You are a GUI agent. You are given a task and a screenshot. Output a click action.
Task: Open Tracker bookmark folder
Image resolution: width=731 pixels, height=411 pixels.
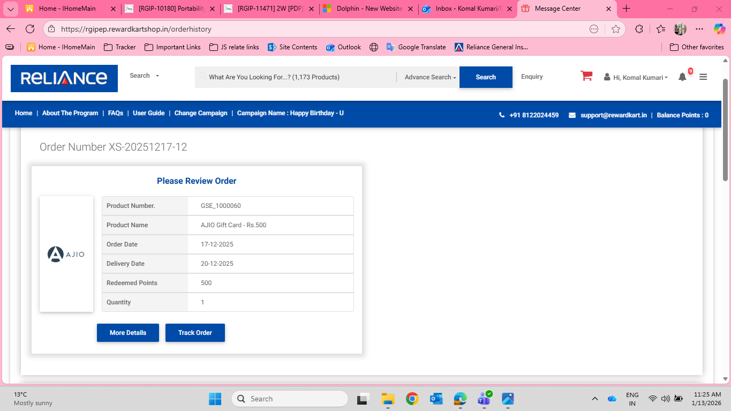tap(120, 47)
